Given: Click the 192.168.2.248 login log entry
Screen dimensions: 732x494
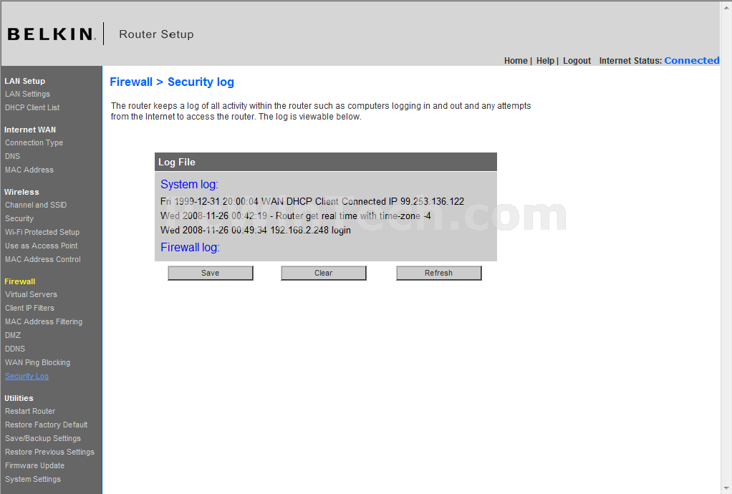Looking at the screenshot, I should pyautogui.click(x=256, y=230).
